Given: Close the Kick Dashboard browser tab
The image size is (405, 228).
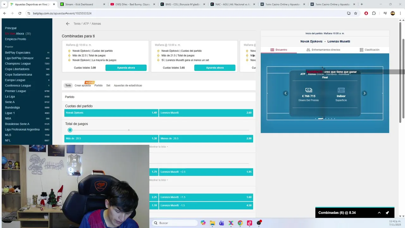Looking at the screenshot, I should [104, 4].
